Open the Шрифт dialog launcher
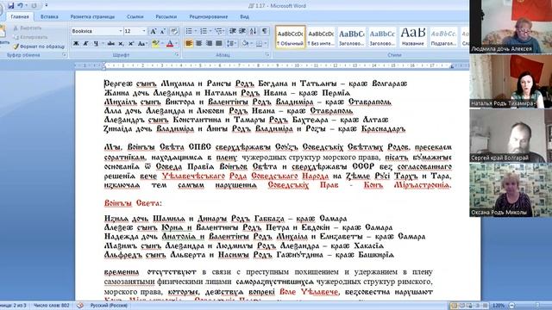Viewport: 552px width, 310px height. coord(177,55)
